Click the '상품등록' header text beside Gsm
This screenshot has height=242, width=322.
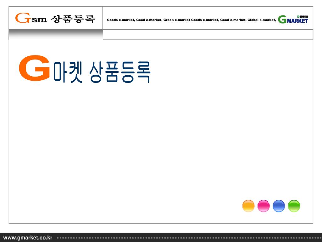click(73, 19)
